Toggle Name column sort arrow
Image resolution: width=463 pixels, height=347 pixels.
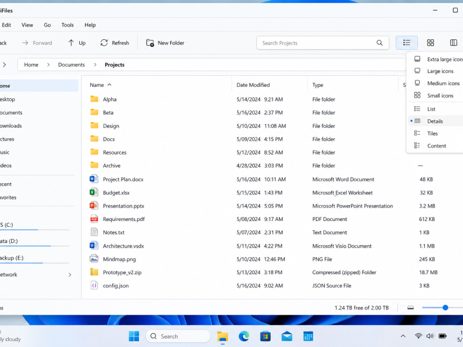pos(109,84)
